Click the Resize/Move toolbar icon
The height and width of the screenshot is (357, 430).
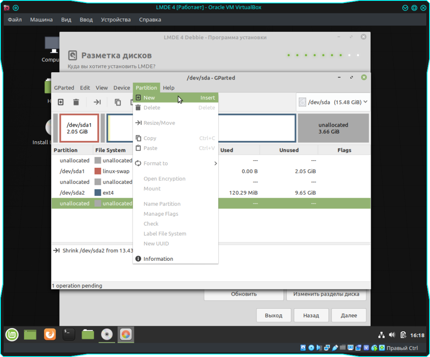point(97,102)
